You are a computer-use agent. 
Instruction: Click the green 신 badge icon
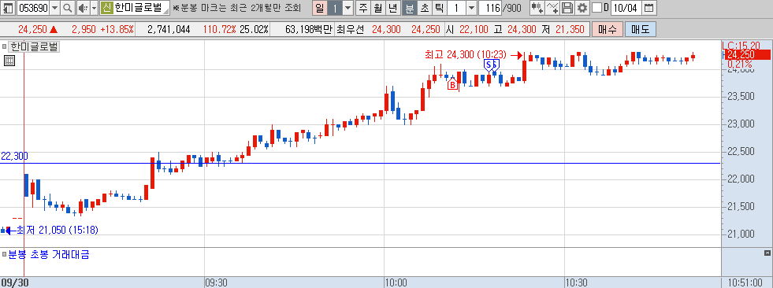[106, 8]
